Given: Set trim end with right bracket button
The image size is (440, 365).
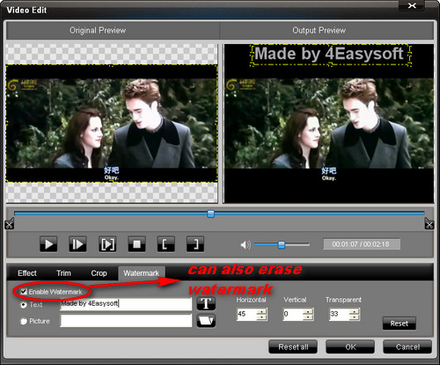Looking at the screenshot, I should click(195, 244).
